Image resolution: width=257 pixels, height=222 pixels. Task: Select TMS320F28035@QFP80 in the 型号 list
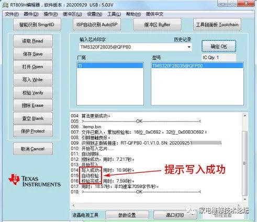(x=197, y=65)
